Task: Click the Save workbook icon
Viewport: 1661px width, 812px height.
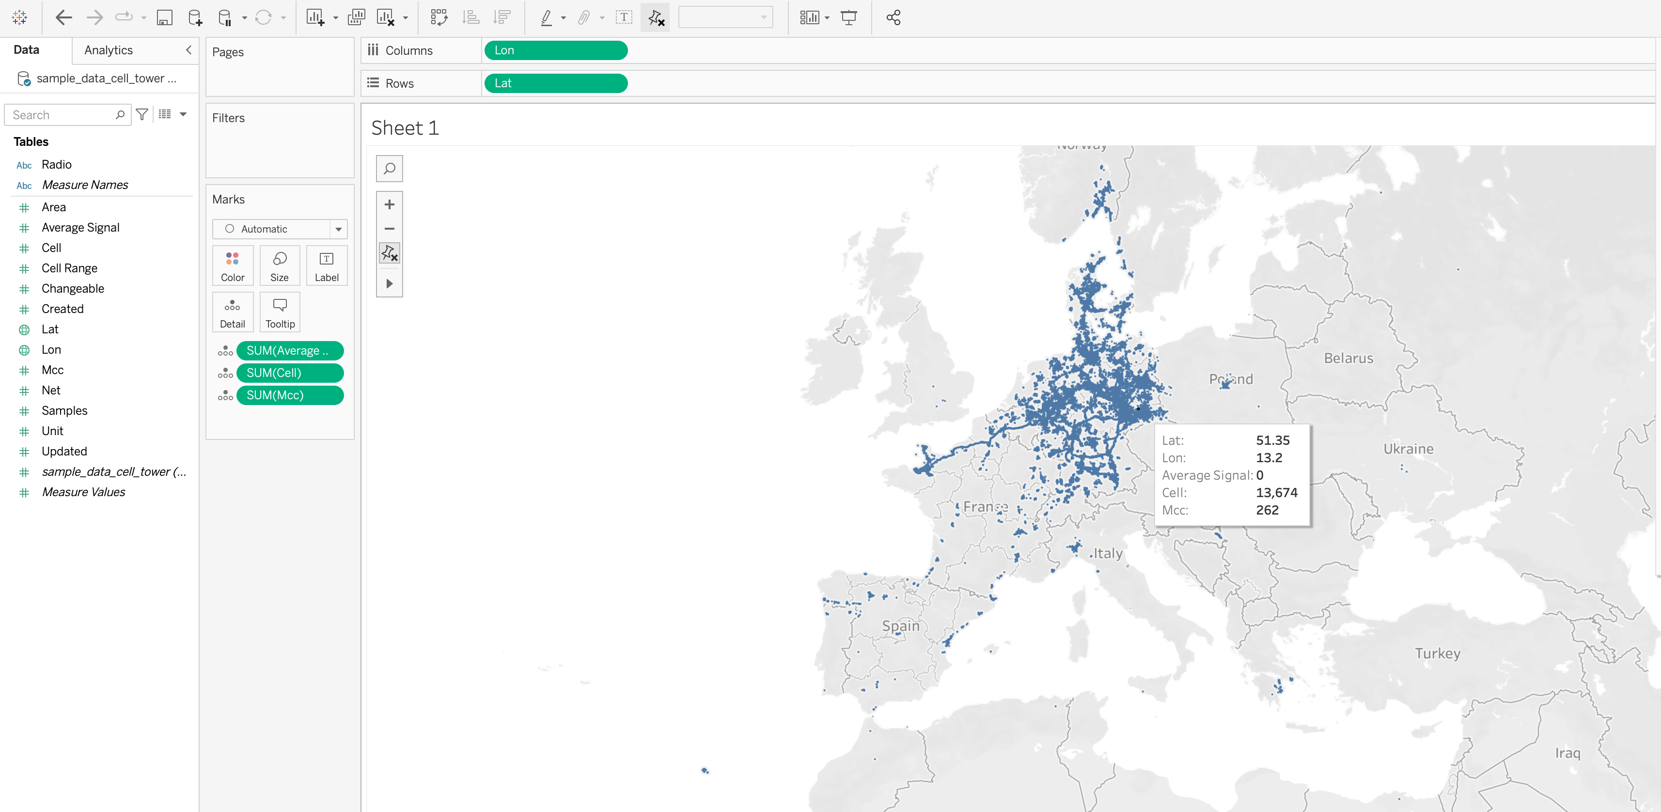Action: (164, 17)
